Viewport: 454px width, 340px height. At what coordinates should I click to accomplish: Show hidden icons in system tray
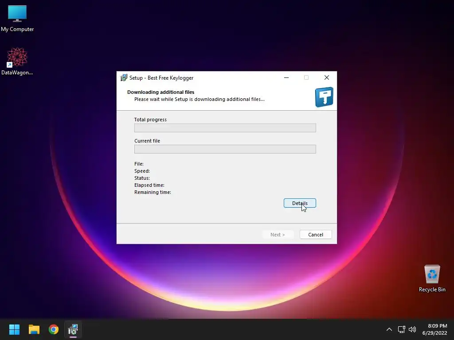click(389, 329)
